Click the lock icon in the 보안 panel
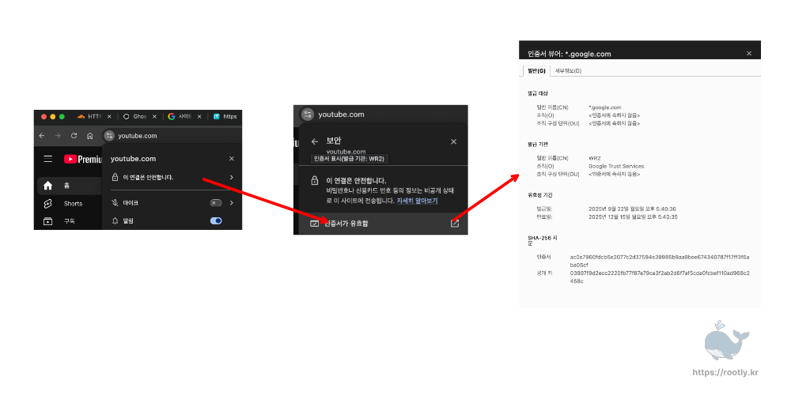The image size is (791, 395). (x=314, y=180)
